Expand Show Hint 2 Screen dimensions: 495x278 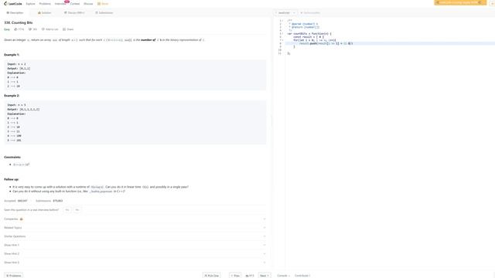(135, 254)
